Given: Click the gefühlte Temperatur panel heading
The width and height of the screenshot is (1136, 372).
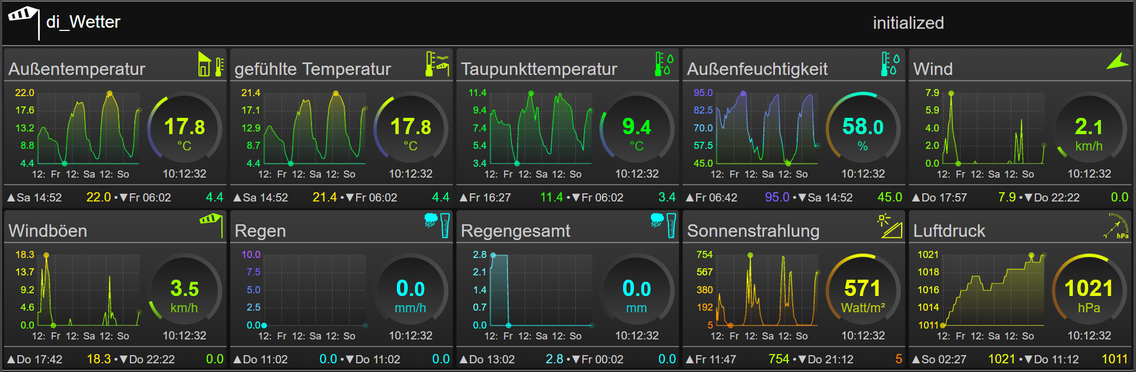Looking at the screenshot, I should 313,69.
